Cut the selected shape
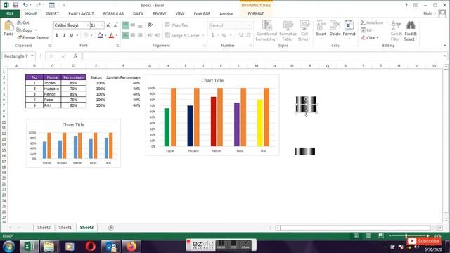This screenshot has height=253, width=450. pyautogui.click(x=23, y=22)
